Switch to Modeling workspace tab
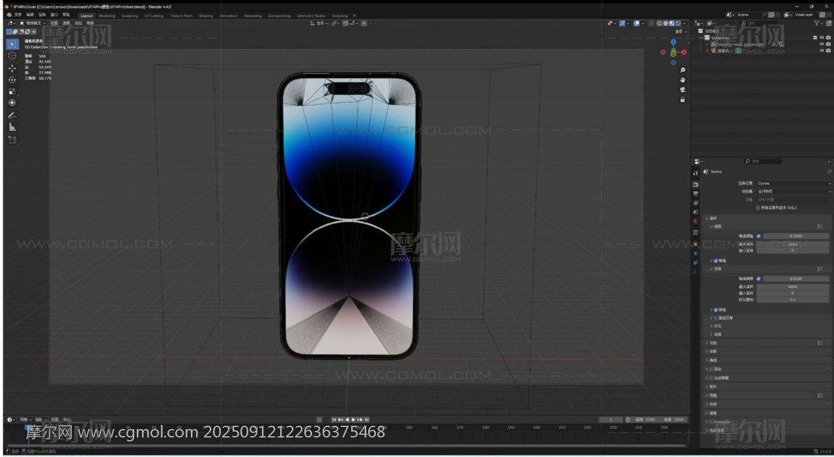 pyautogui.click(x=107, y=16)
